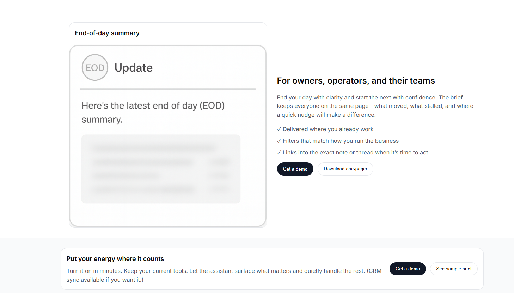Click checkmark beside Filters that match
This screenshot has width=514, height=293.
pyautogui.click(x=279, y=141)
